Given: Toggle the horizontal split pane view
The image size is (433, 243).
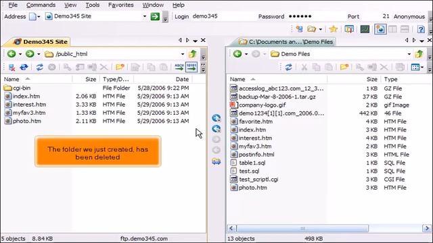Looking at the screenshot, I should (405, 29).
